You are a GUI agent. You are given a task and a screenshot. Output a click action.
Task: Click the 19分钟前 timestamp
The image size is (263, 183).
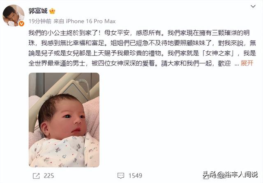(x=40, y=21)
